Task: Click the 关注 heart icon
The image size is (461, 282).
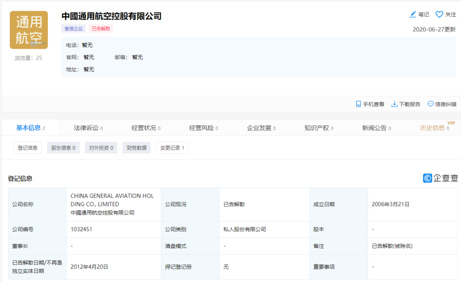Action: click(x=439, y=15)
